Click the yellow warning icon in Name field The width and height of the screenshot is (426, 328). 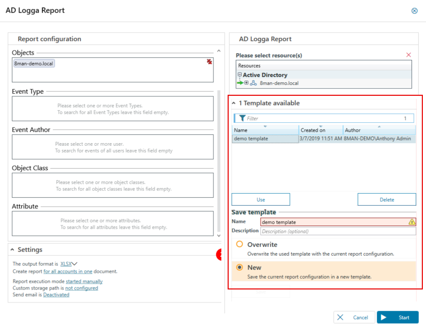coord(411,222)
